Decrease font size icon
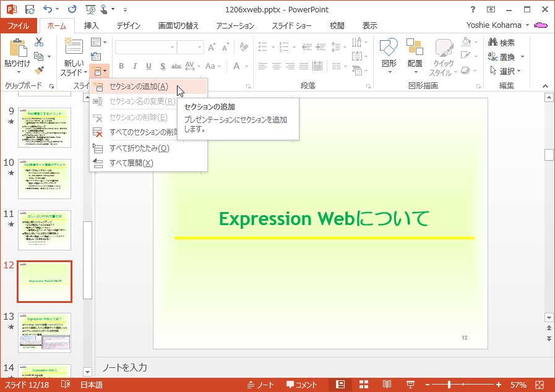Image resolution: width=555 pixels, height=392 pixels. tap(225, 47)
